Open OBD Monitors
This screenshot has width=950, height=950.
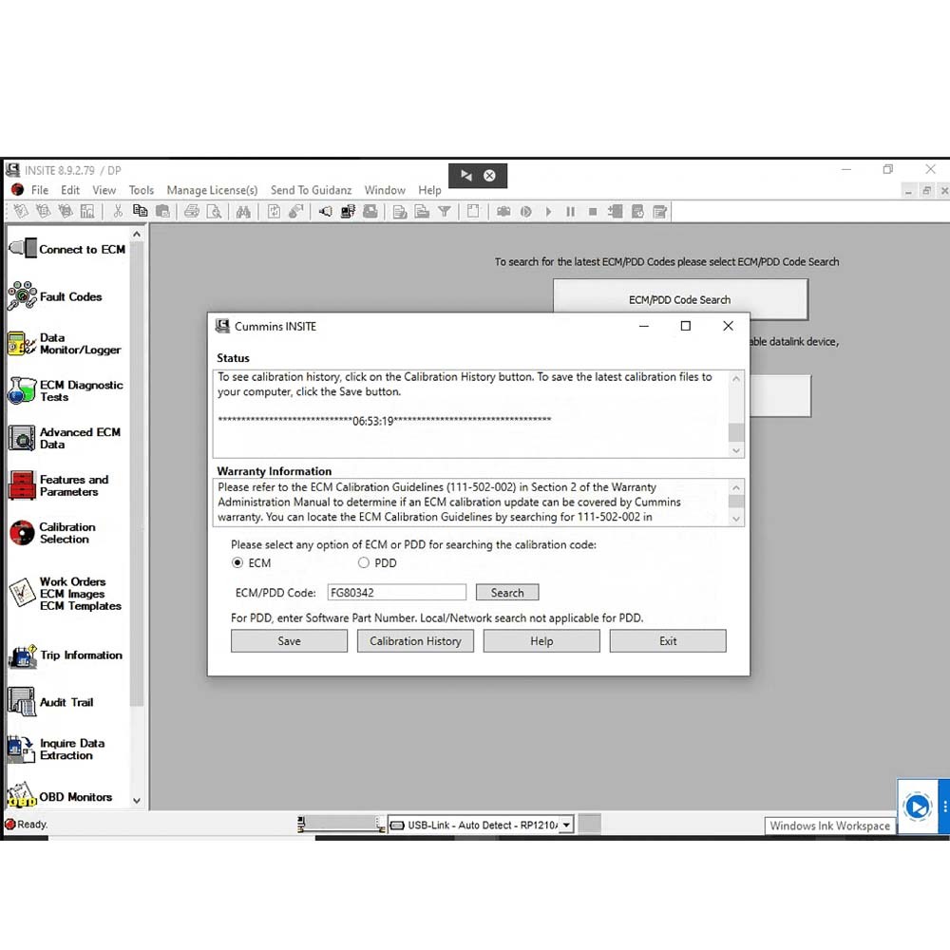point(61,796)
